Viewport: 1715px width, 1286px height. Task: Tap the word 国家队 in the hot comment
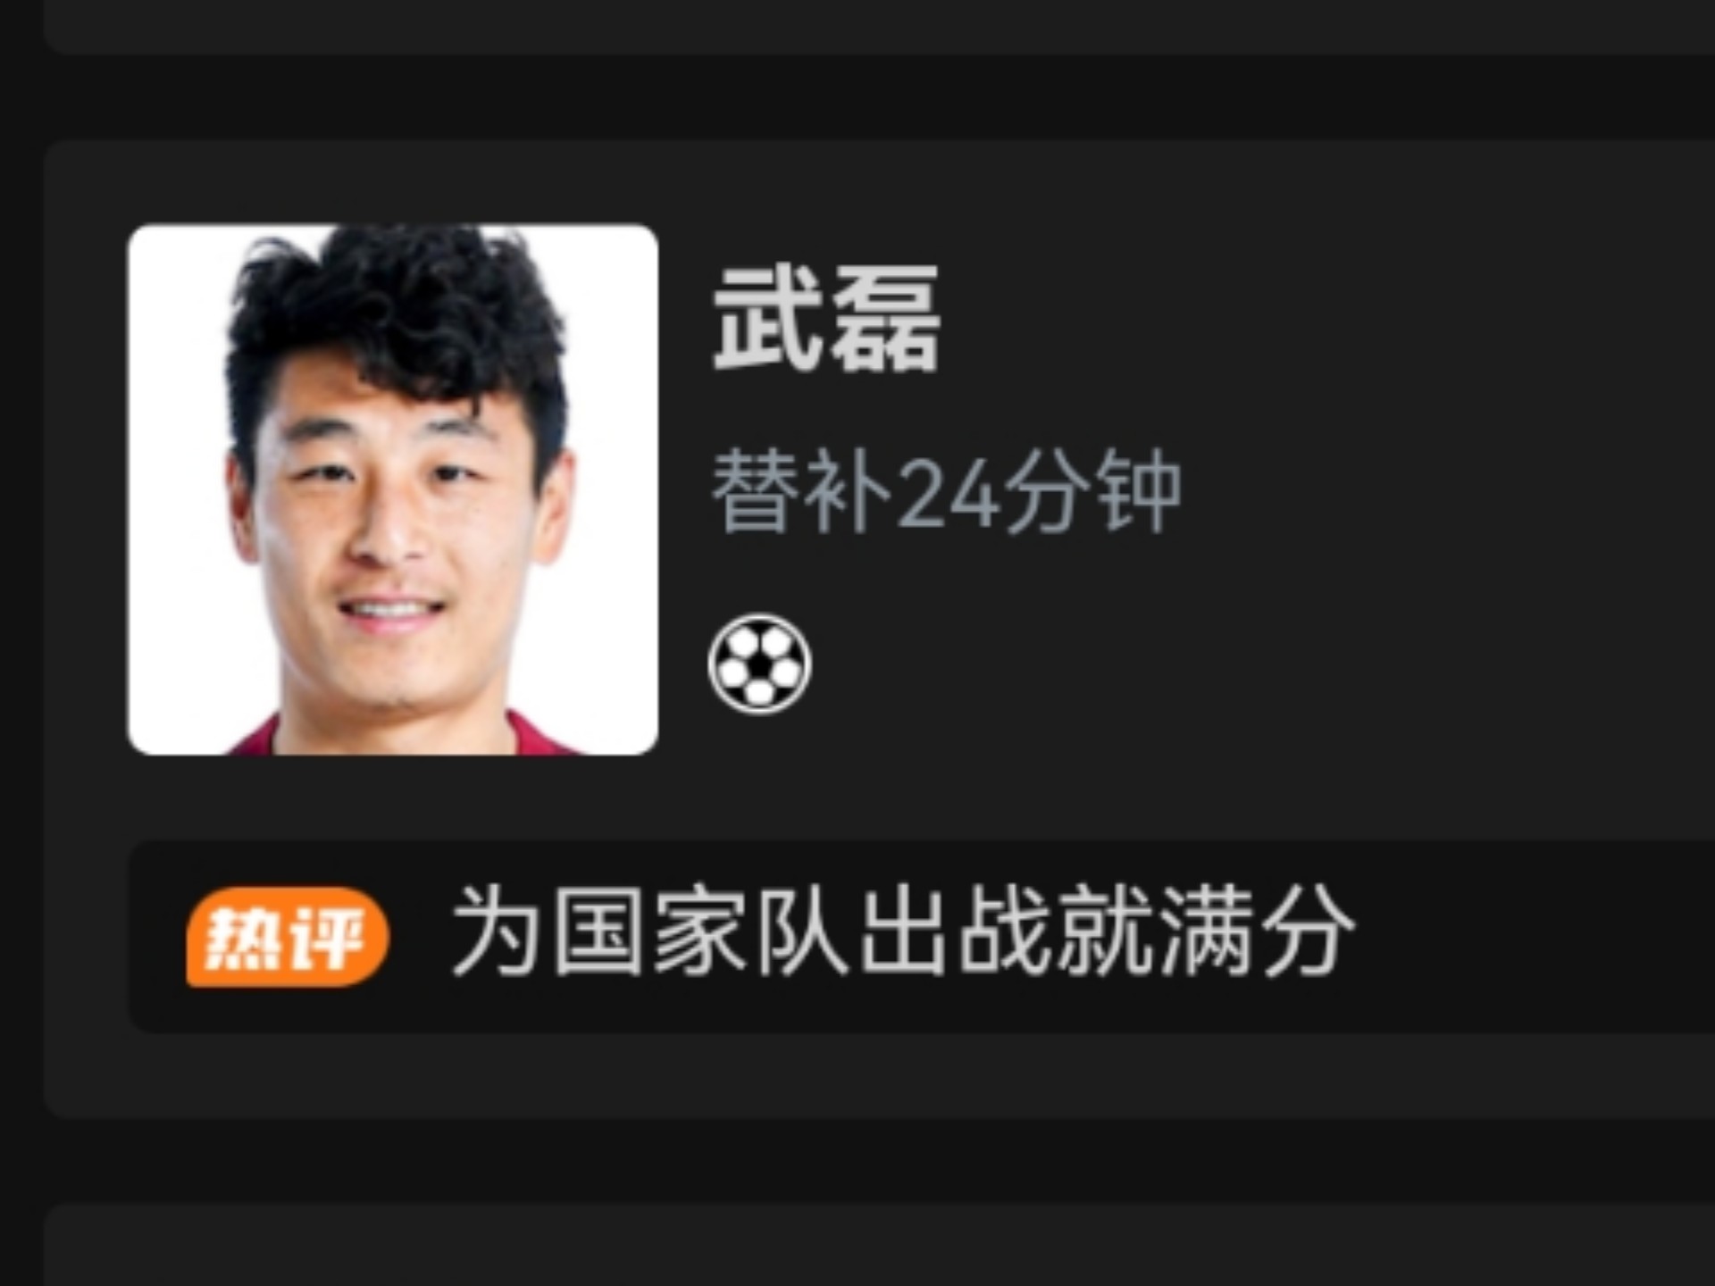click(x=699, y=933)
